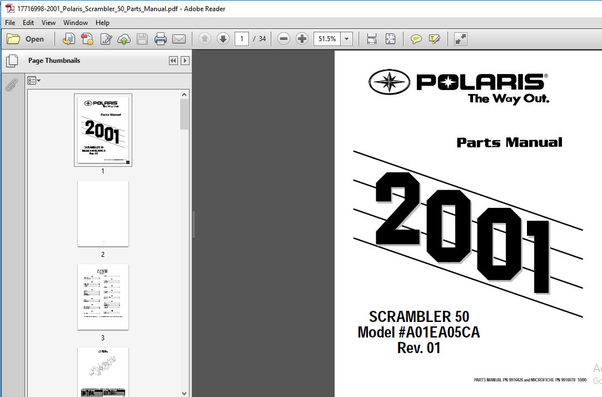
Task: Switch to Read Mode view
Action: click(x=460, y=39)
